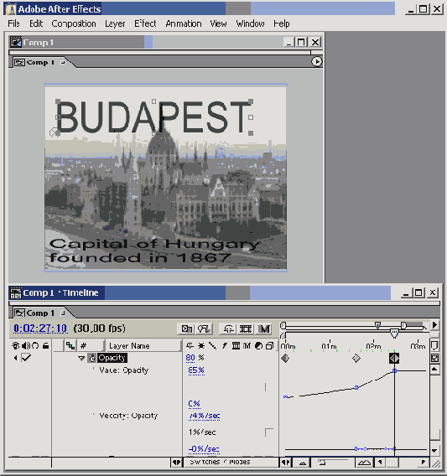Click the Switches / Modes toggle button
The width and height of the screenshot is (447, 476).
[220, 462]
